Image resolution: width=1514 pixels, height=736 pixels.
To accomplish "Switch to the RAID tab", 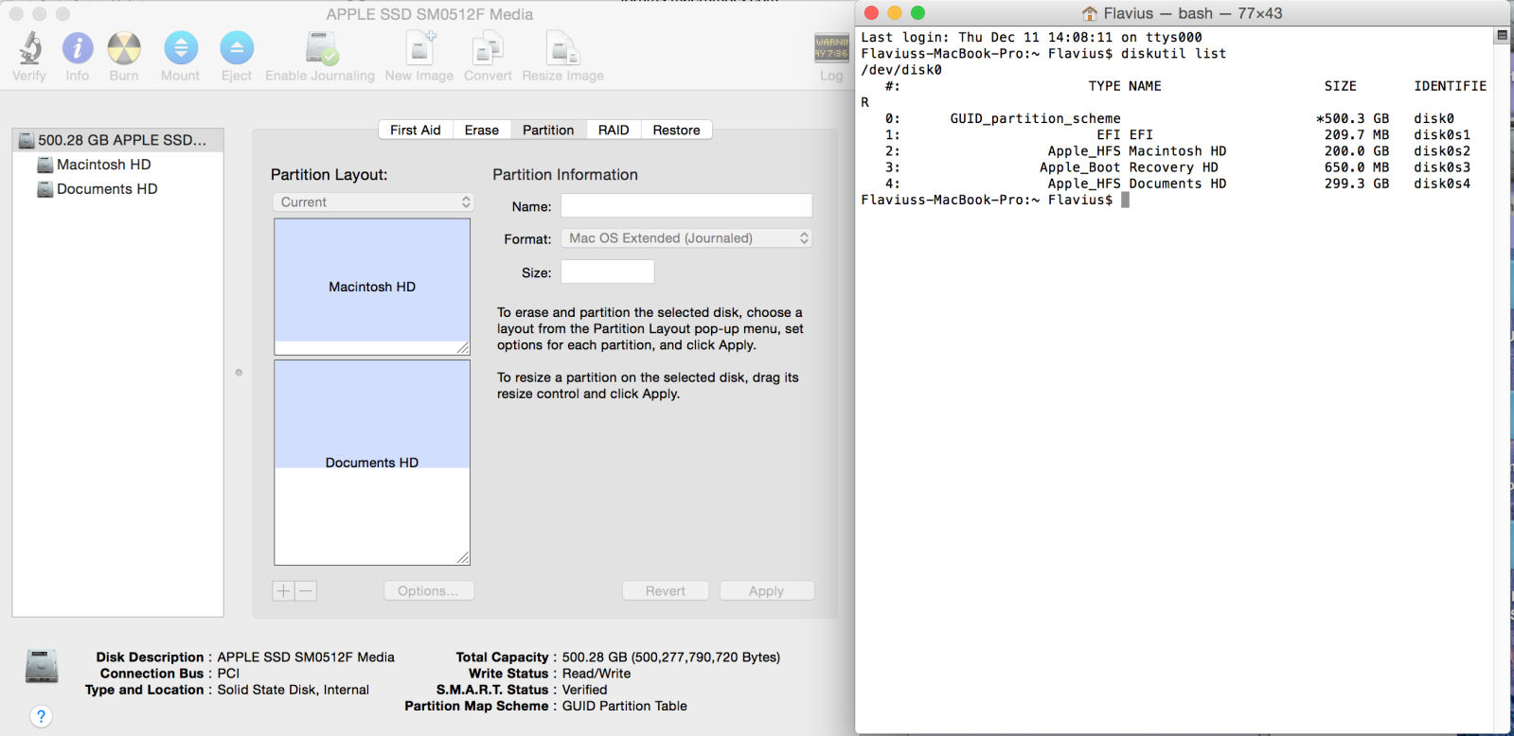I will [x=614, y=131].
